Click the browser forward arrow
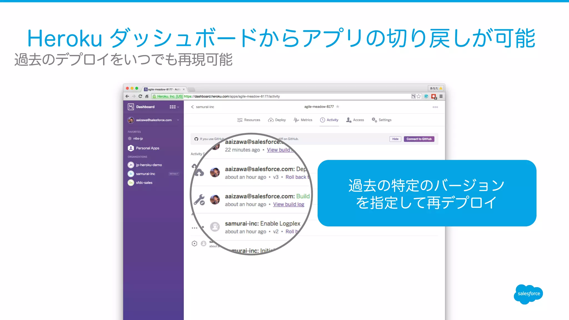 coord(134,96)
